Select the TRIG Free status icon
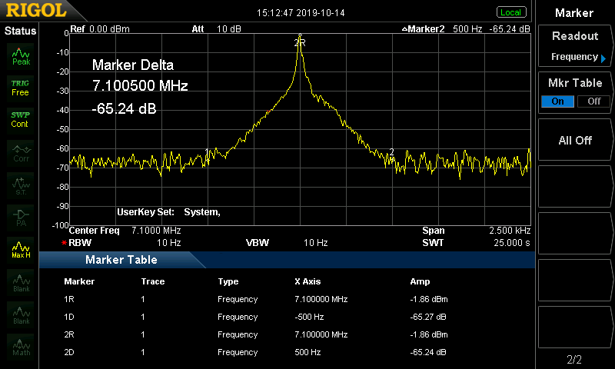This screenshot has width=615, height=369. tap(20, 87)
